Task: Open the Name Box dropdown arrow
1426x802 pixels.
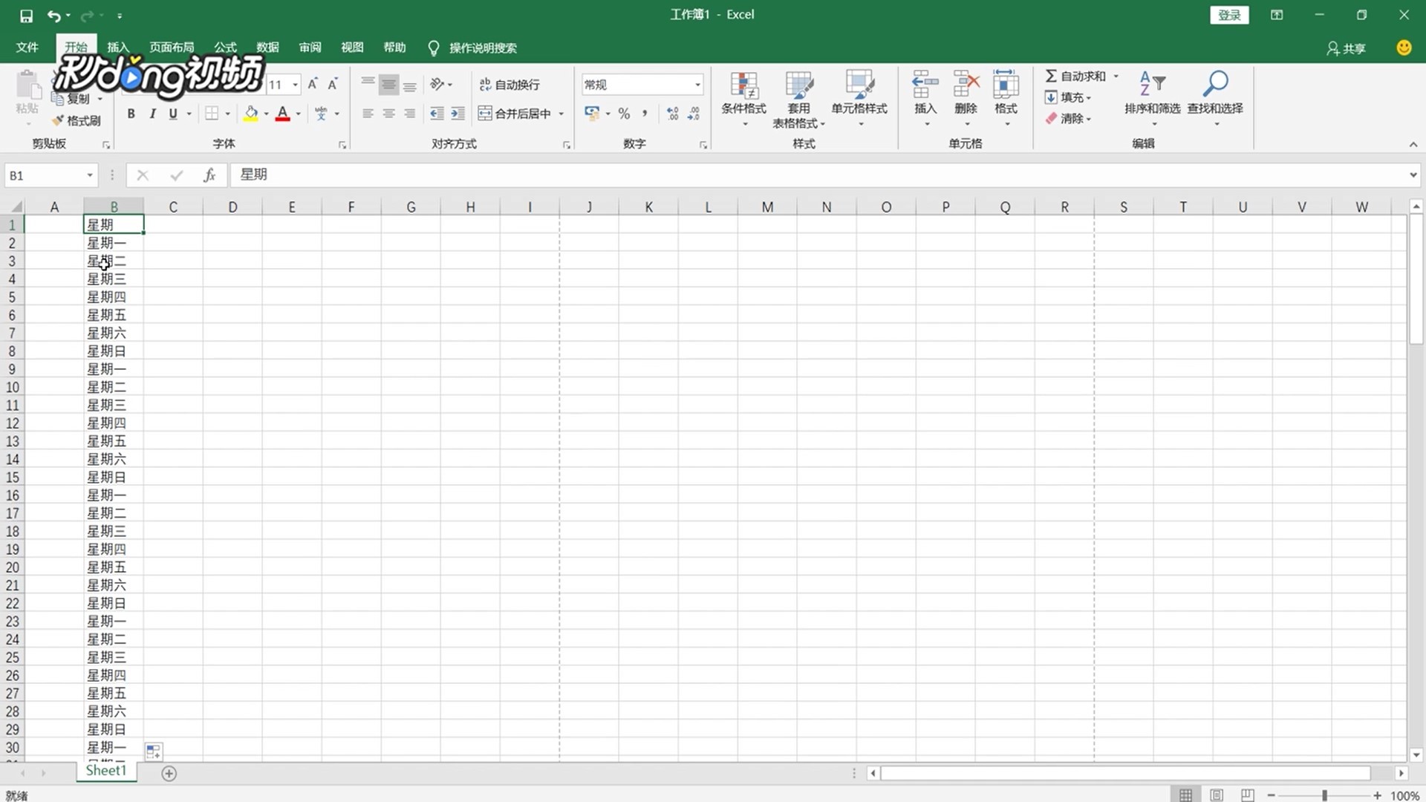Action: (90, 175)
